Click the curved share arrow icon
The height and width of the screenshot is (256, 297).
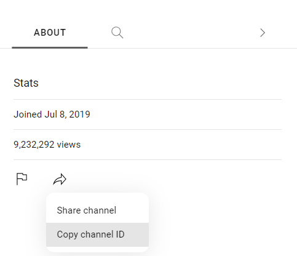60,180
